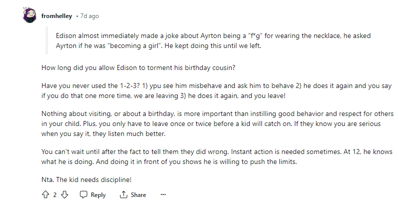Click the vote count number 2
Screen dimensions: 398x207
point(55,195)
